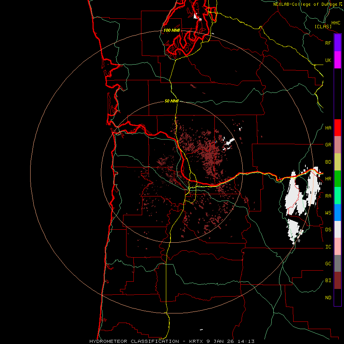This screenshot has width=344, height=344.
Task: Click the HR green legend swatch
Action: coord(338,179)
